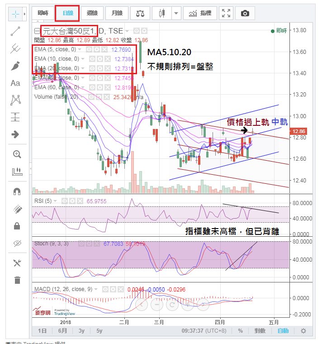Screen dimensions: 322x344
Task: Remove the MACD indicator
Action: 121,289
